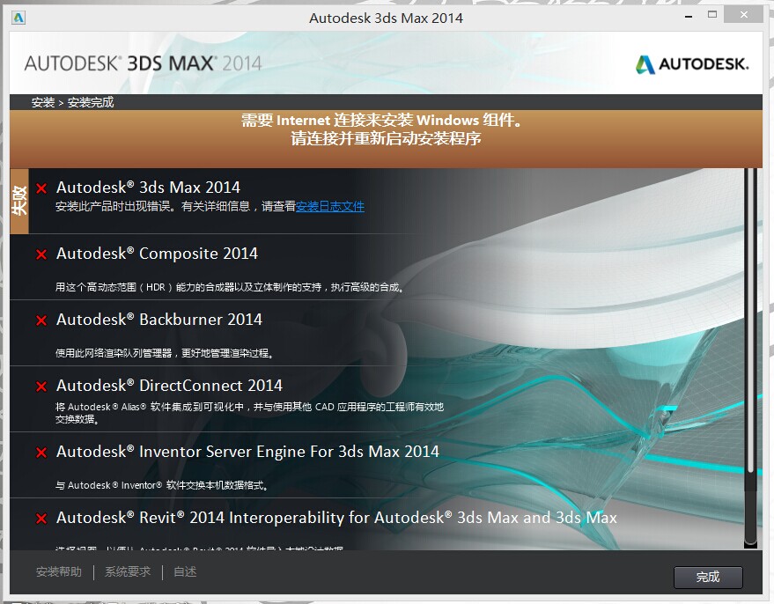Open the 安装日志文件 log link
This screenshot has width=774, height=604.
(329, 206)
